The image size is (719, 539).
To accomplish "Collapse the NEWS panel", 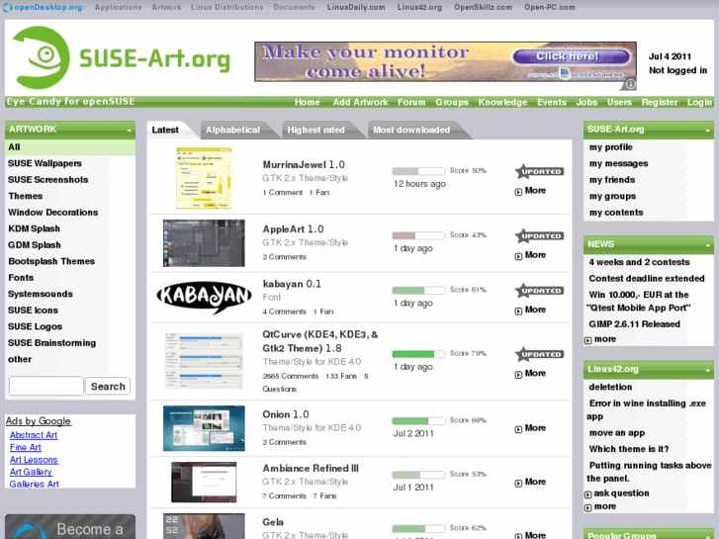I will [707, 245].
